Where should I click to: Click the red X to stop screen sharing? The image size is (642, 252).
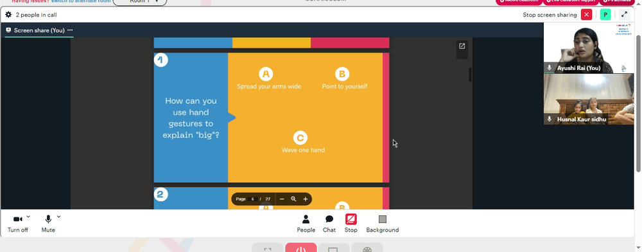coord(586,15)
